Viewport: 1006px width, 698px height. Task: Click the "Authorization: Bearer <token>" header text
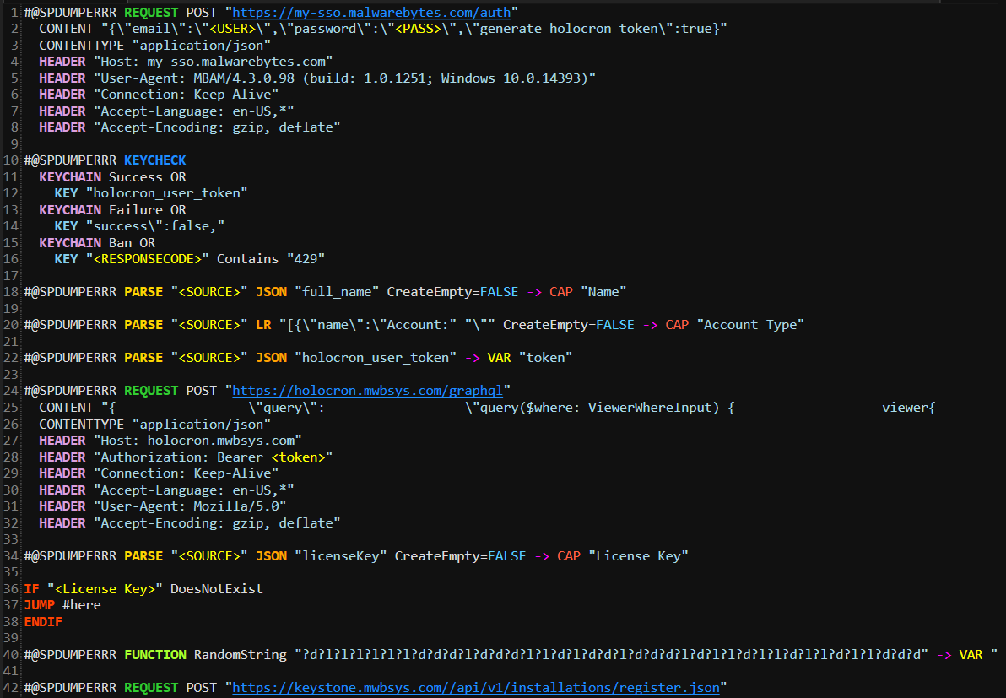click(213, 457)
